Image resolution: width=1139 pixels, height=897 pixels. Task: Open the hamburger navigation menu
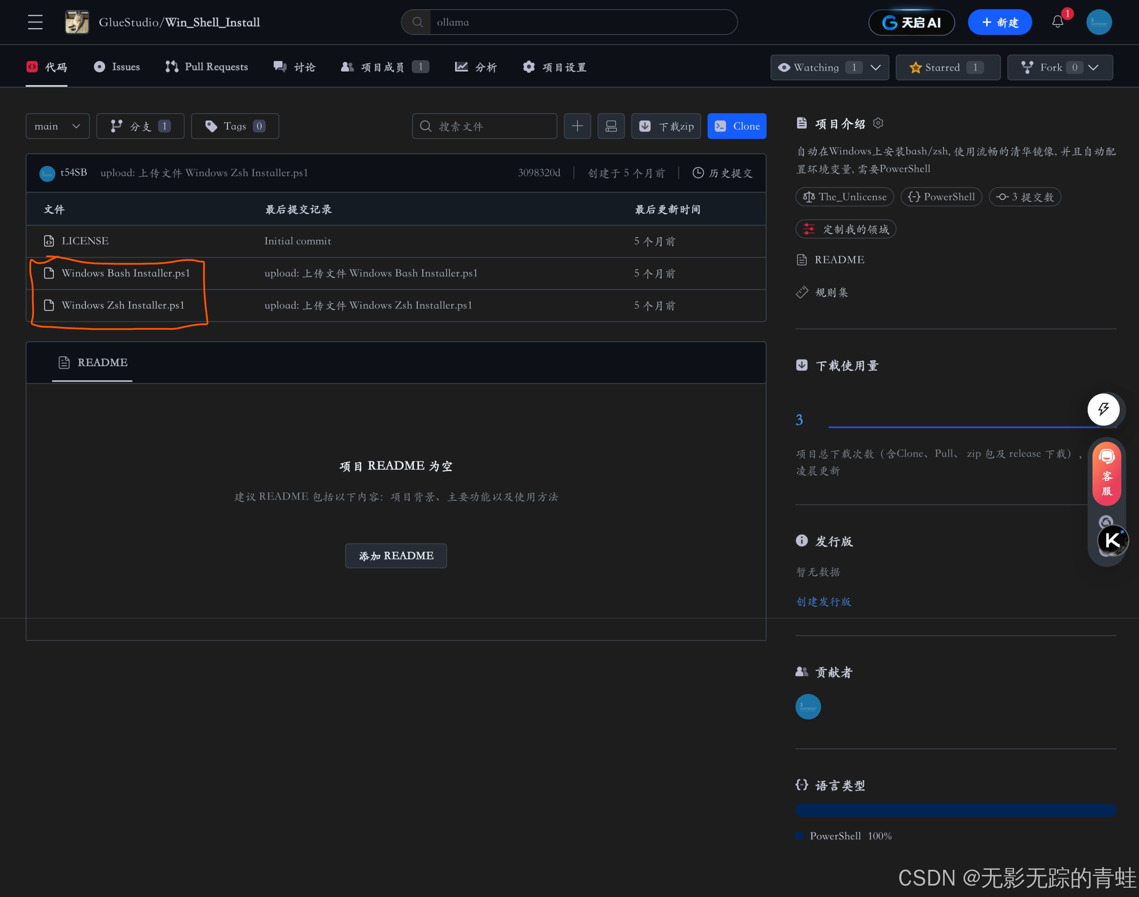35,22
